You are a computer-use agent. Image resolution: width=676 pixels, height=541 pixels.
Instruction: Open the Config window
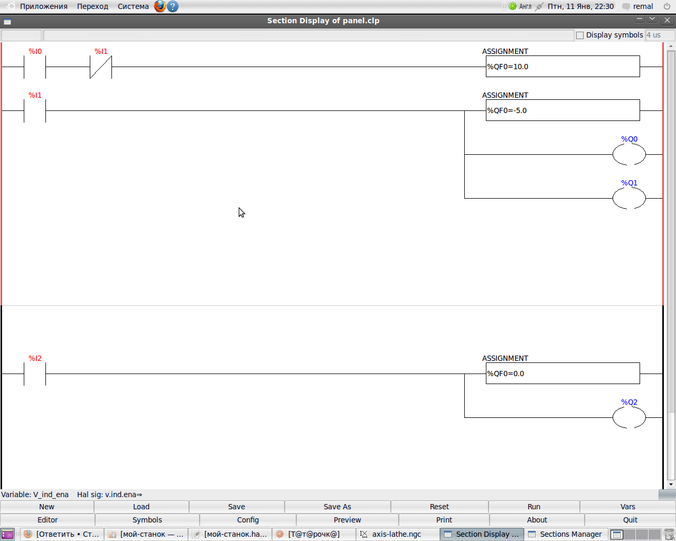(x=248, y=520)
